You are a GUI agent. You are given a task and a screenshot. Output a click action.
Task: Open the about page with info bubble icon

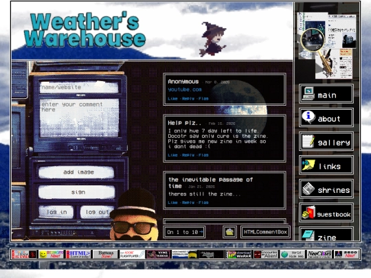click(326, 117)
